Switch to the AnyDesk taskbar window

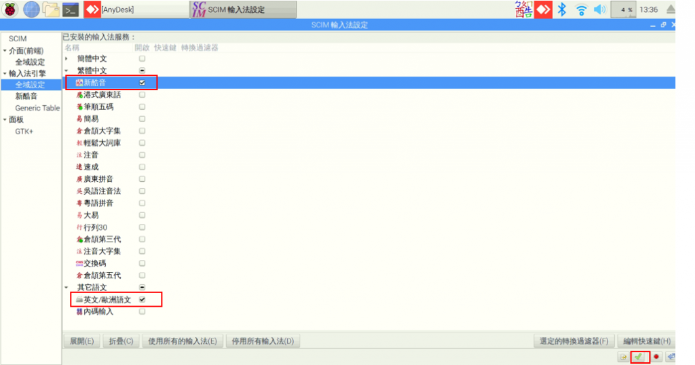(135, 9)
